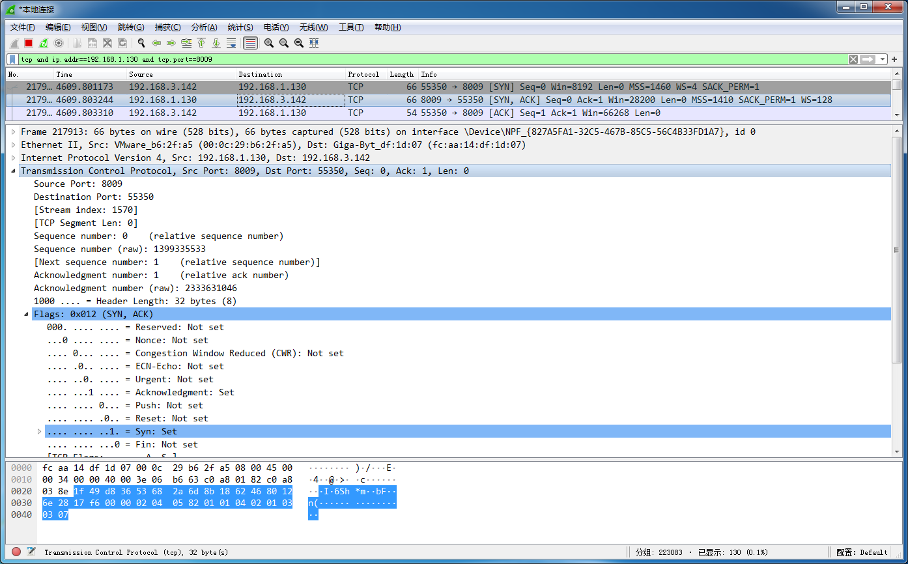This screenshot has width=908, height=564.
Task: Sort by Destination column header
Action: point(291,74)
